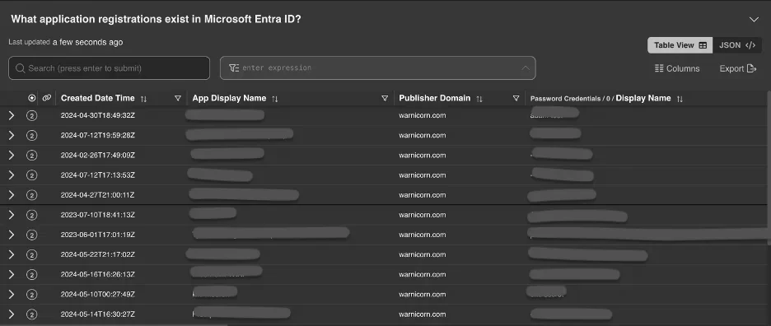771x326 pixels.
Task: Filter the Created Date Time column
Action: click(x=178, y=98)
